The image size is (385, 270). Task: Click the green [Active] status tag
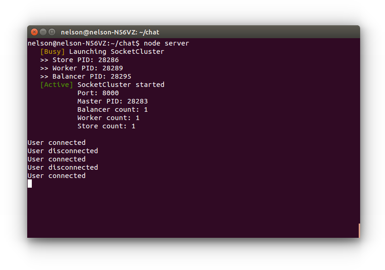click(57, 85)
